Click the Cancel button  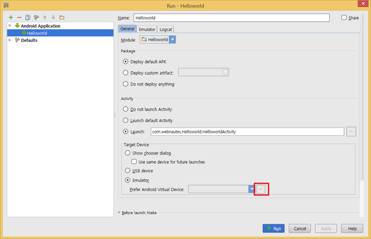click(x=300, y=228)
